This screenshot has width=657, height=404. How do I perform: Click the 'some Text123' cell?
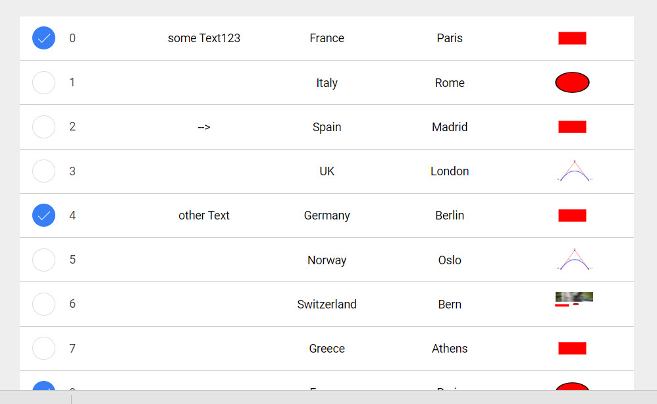click(204, 38)
